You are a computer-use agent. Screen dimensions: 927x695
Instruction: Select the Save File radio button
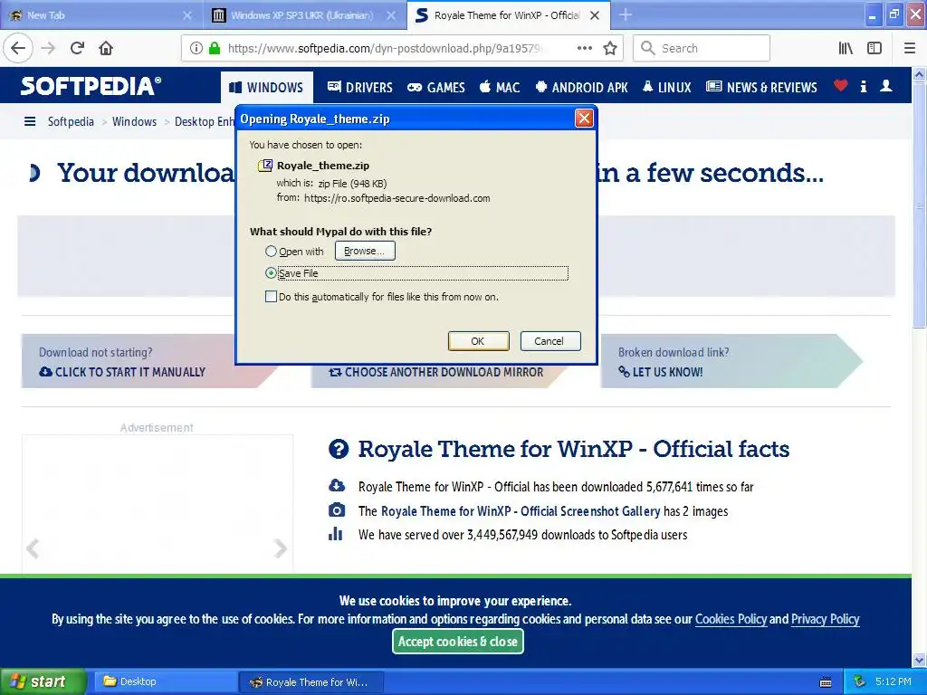point(271,273)
